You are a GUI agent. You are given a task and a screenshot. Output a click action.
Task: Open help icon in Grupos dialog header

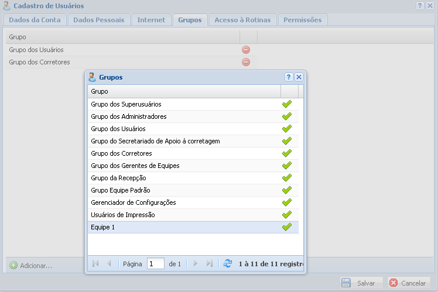[x=289, y=77]
